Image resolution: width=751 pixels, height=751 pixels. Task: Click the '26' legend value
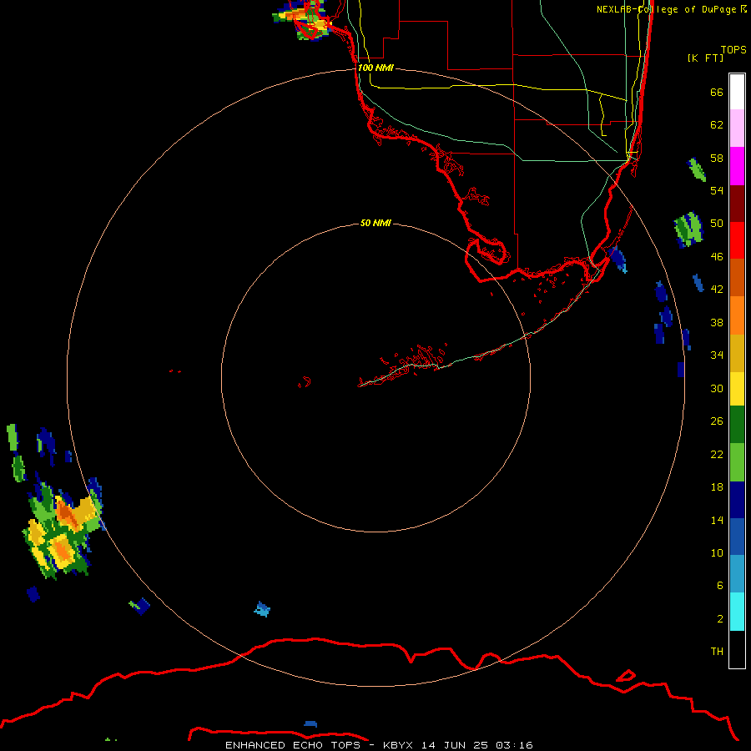point(717,421)
